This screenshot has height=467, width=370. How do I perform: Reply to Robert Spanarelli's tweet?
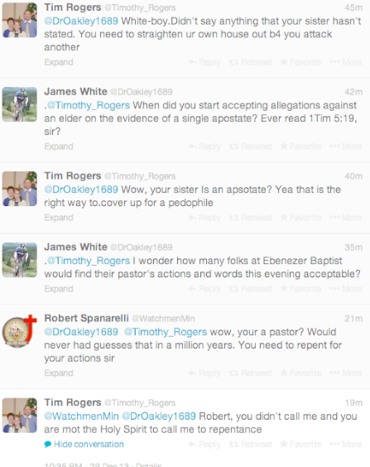coord(204,373)
